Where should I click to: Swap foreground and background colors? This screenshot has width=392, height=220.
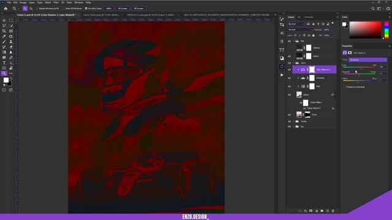11,79
